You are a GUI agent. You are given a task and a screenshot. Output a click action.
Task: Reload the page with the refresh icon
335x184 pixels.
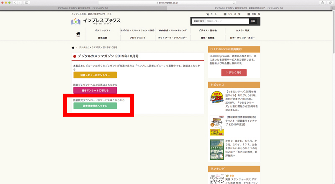coord(234,3)
